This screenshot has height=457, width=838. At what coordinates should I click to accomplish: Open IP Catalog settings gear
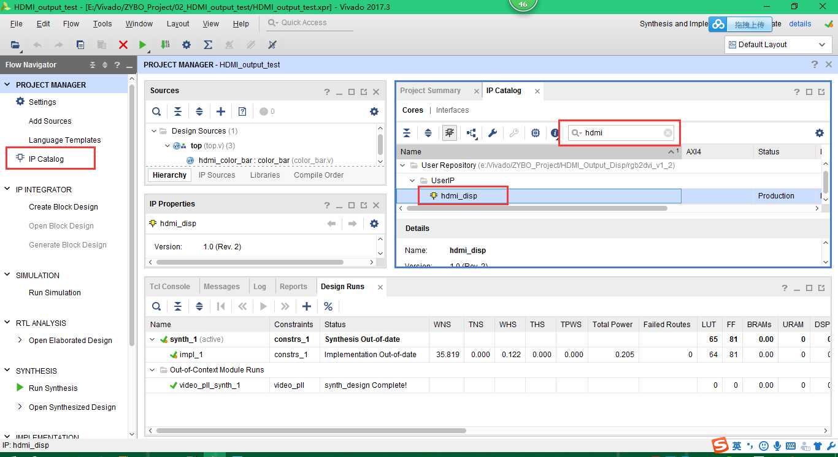coord(820,133)
